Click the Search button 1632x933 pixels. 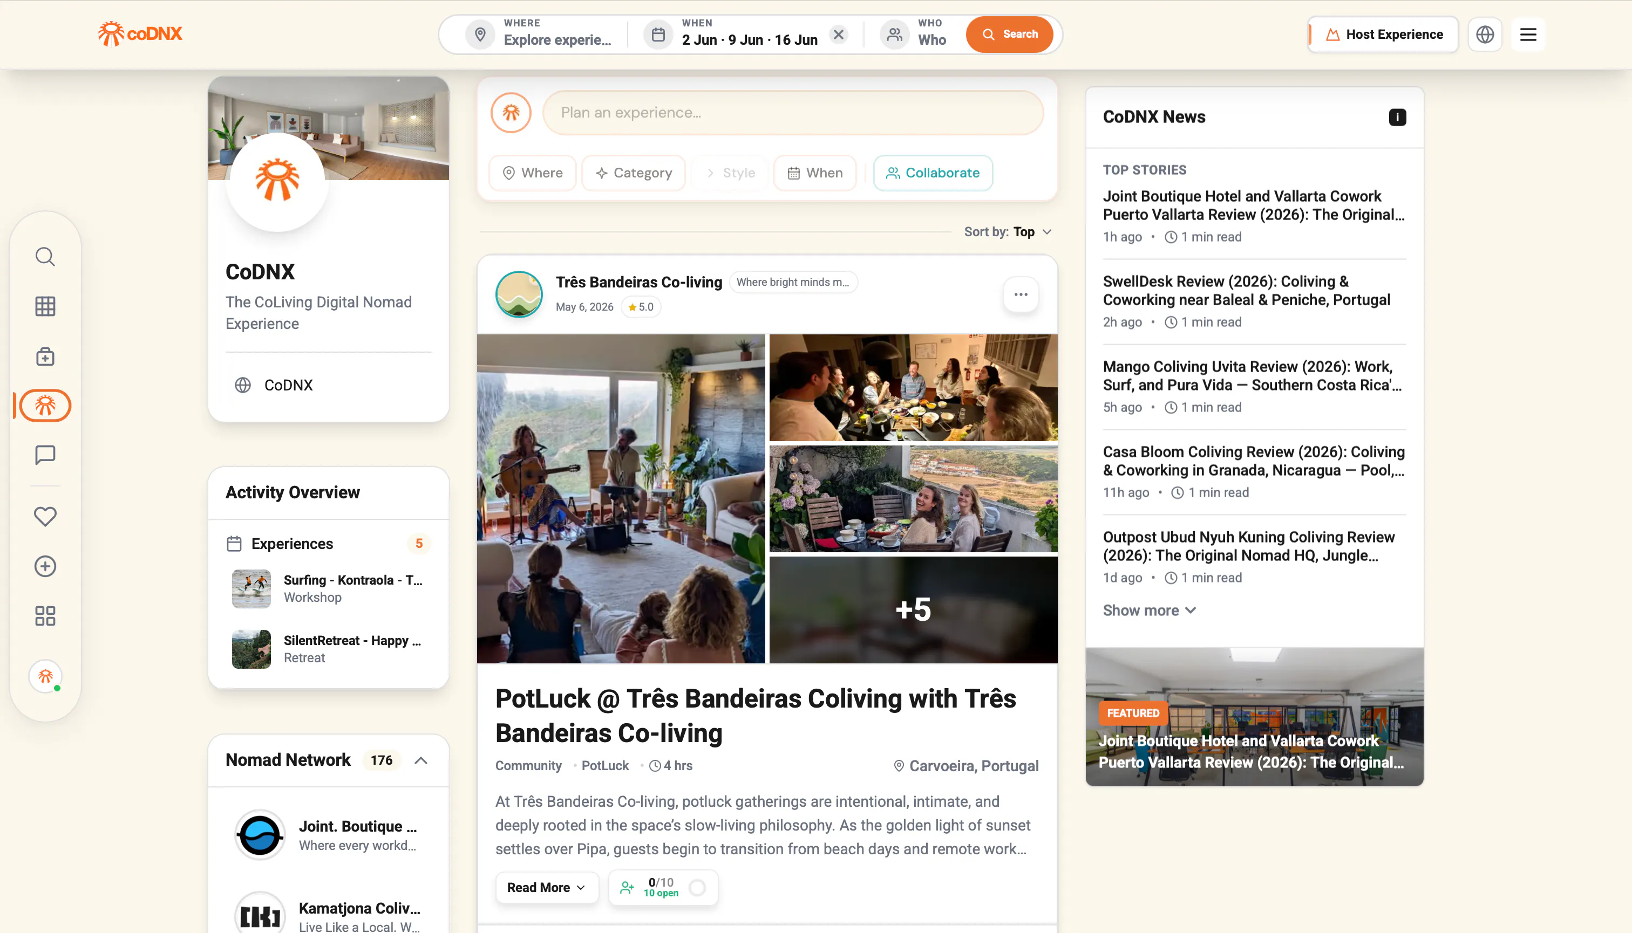click(1009, 35)
